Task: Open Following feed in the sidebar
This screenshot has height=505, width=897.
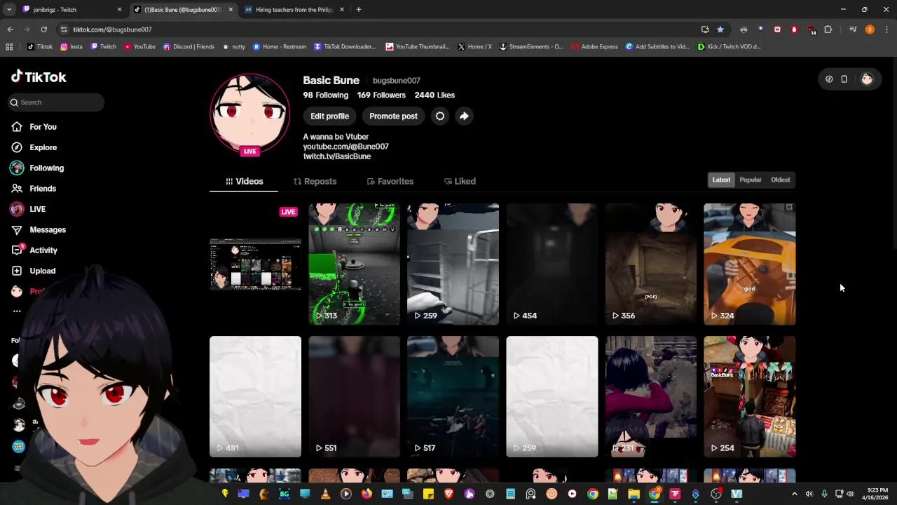Action: (37, 168)
